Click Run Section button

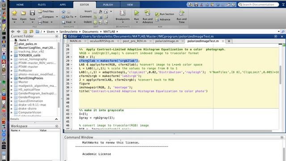click(165, 14)
